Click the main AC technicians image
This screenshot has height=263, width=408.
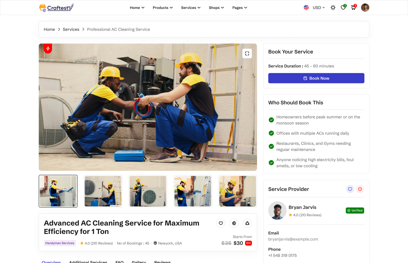(x=148, y=107)
